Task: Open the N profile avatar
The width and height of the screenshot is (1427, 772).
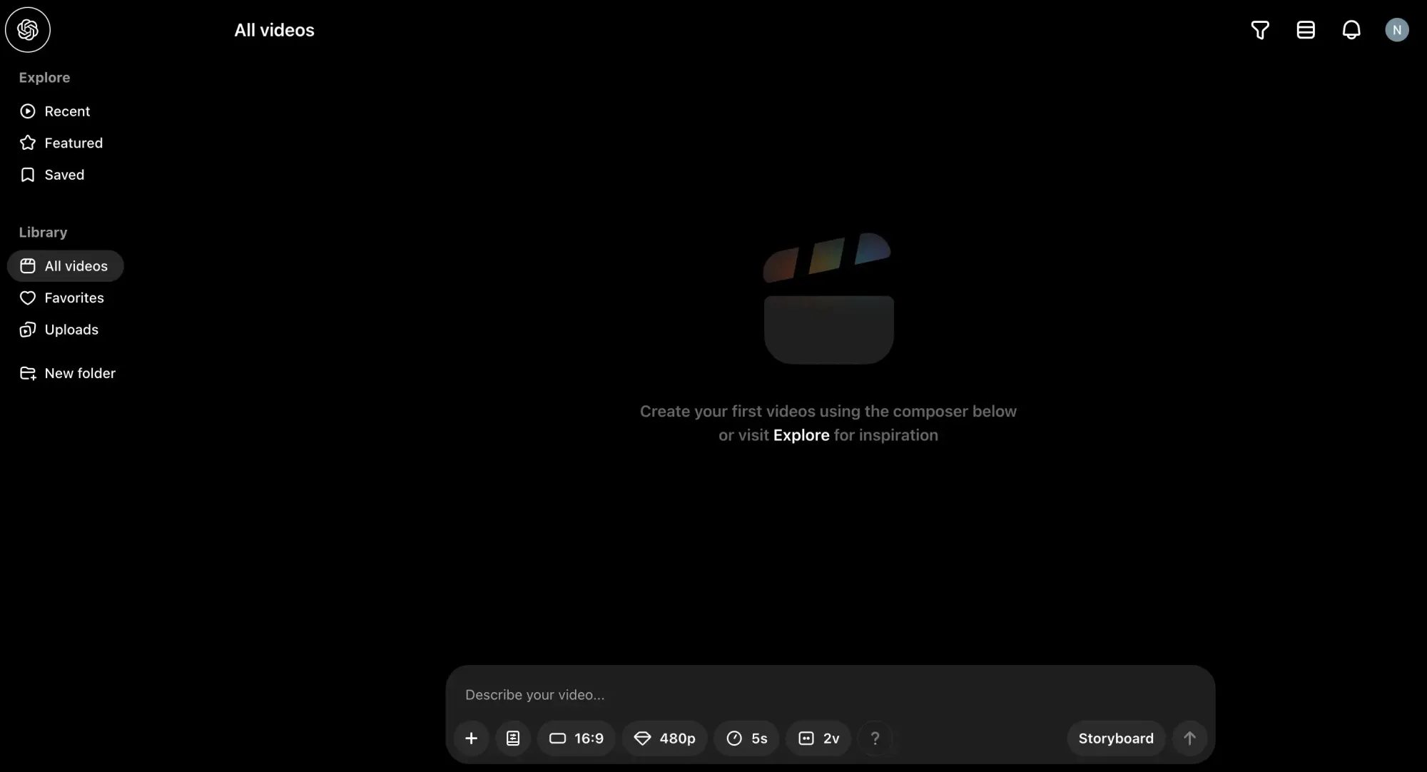Action: tap(1397, 30)
